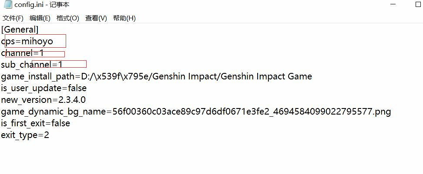Click the channel=1 line
Image resolution: width=423 pixels, height=174 pixels.
click(23, 53)
